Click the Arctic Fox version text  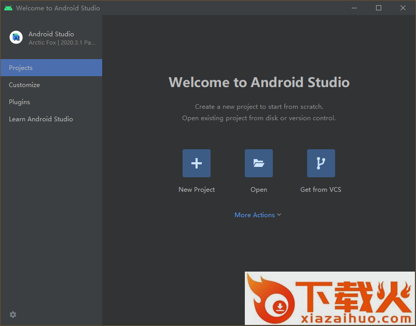click(x=62, y=42)
